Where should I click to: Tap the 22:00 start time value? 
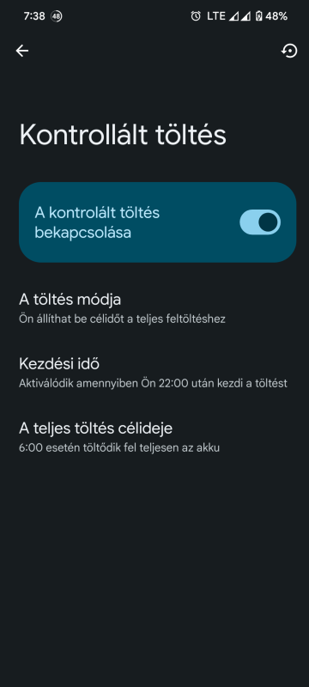point(173,383)
